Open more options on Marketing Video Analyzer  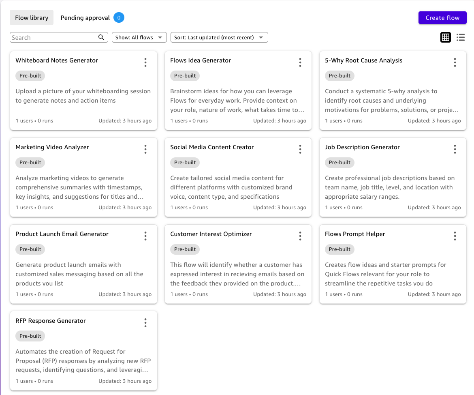(145, 149)
